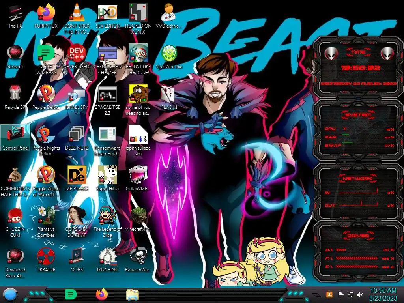Click the SYSTEM header in widget
This screenshot has width=404, height=303.
pyautogui.click(x=358, y=115)
